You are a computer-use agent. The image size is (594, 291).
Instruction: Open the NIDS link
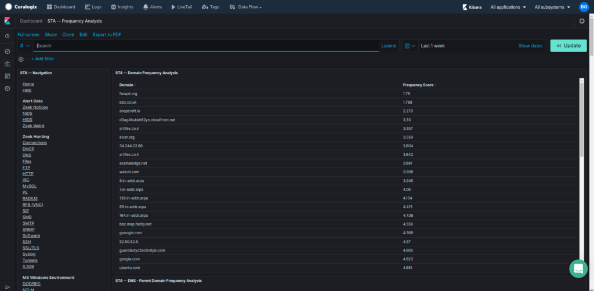pyautogui.click(x=27, y=113)
